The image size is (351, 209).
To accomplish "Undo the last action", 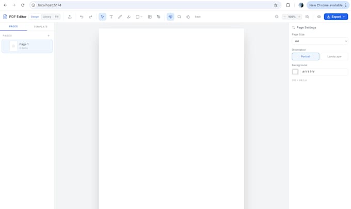I will 82,17.
